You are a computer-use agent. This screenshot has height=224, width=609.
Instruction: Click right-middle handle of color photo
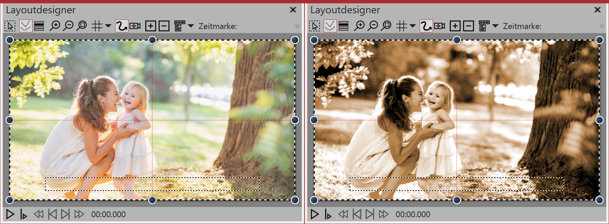pyautogui.click(x=295, y=120)
